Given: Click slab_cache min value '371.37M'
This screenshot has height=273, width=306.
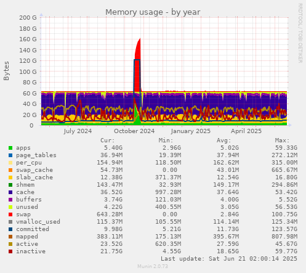Looking at the screenshot, I should pos(168,177).
